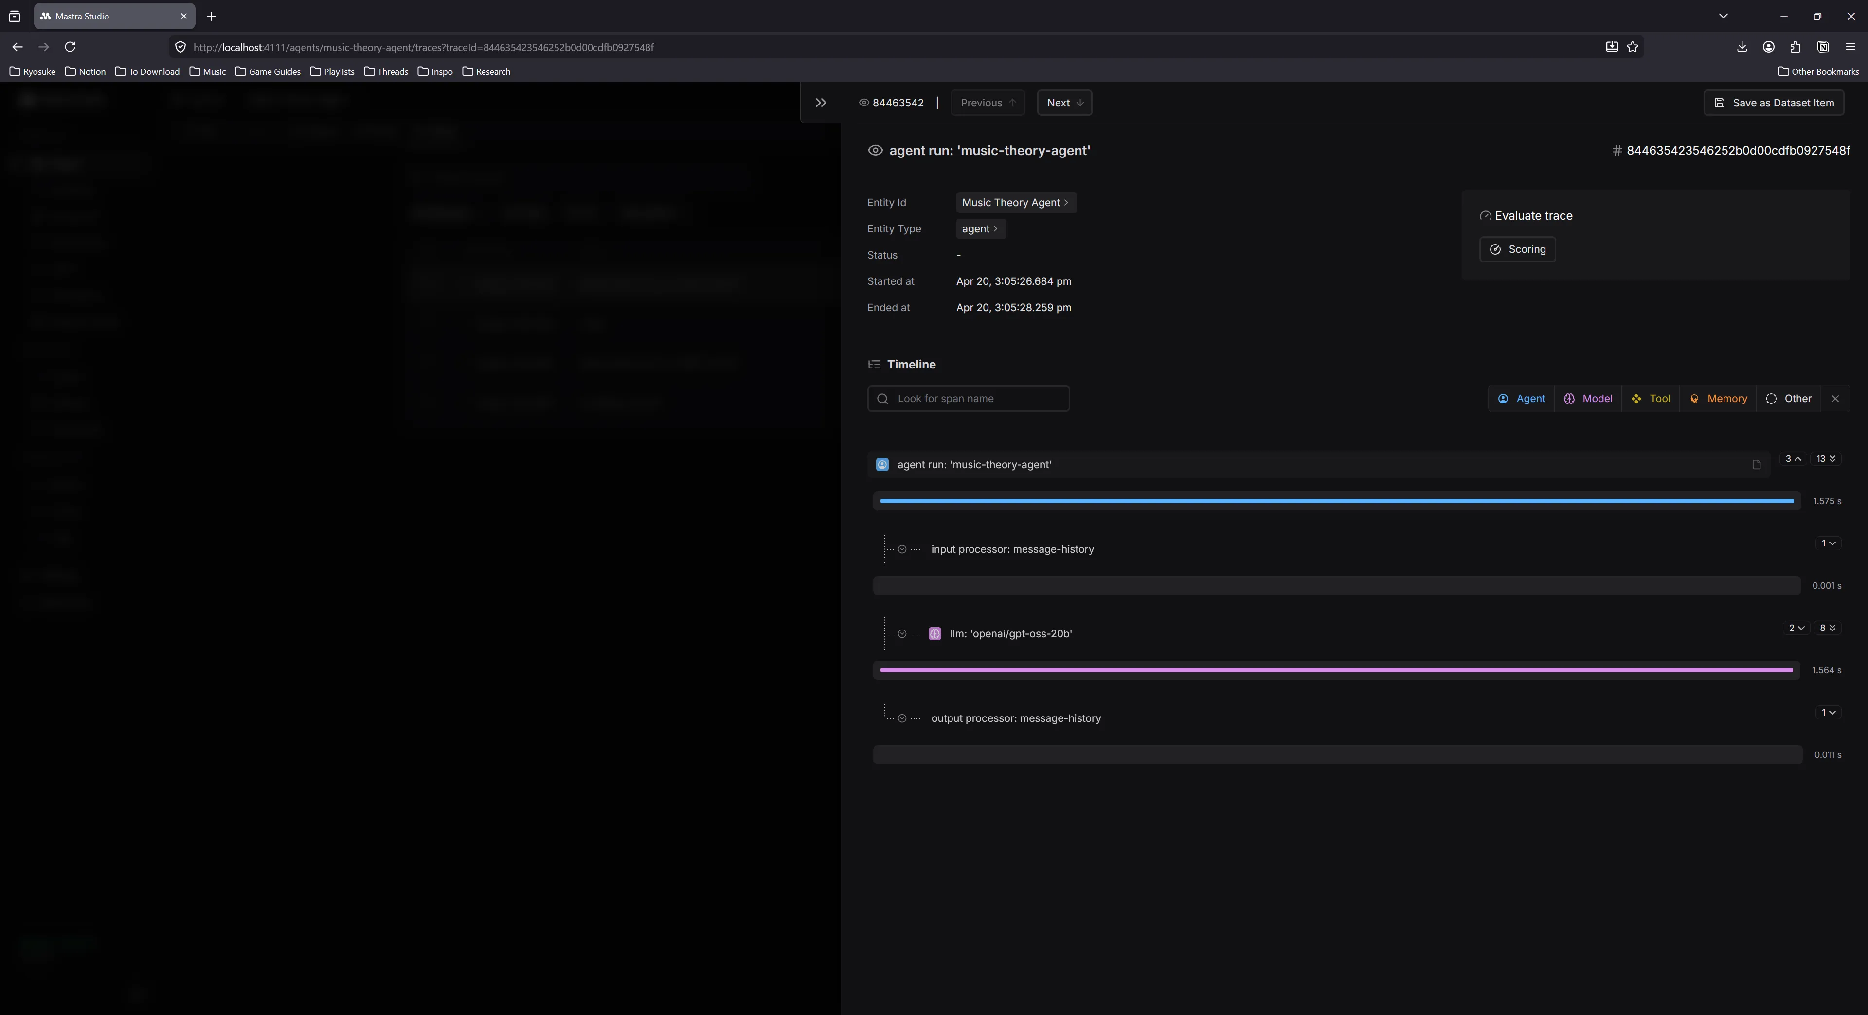Click the timeline list icon beside Timeline heading

[x=875, y=364]
